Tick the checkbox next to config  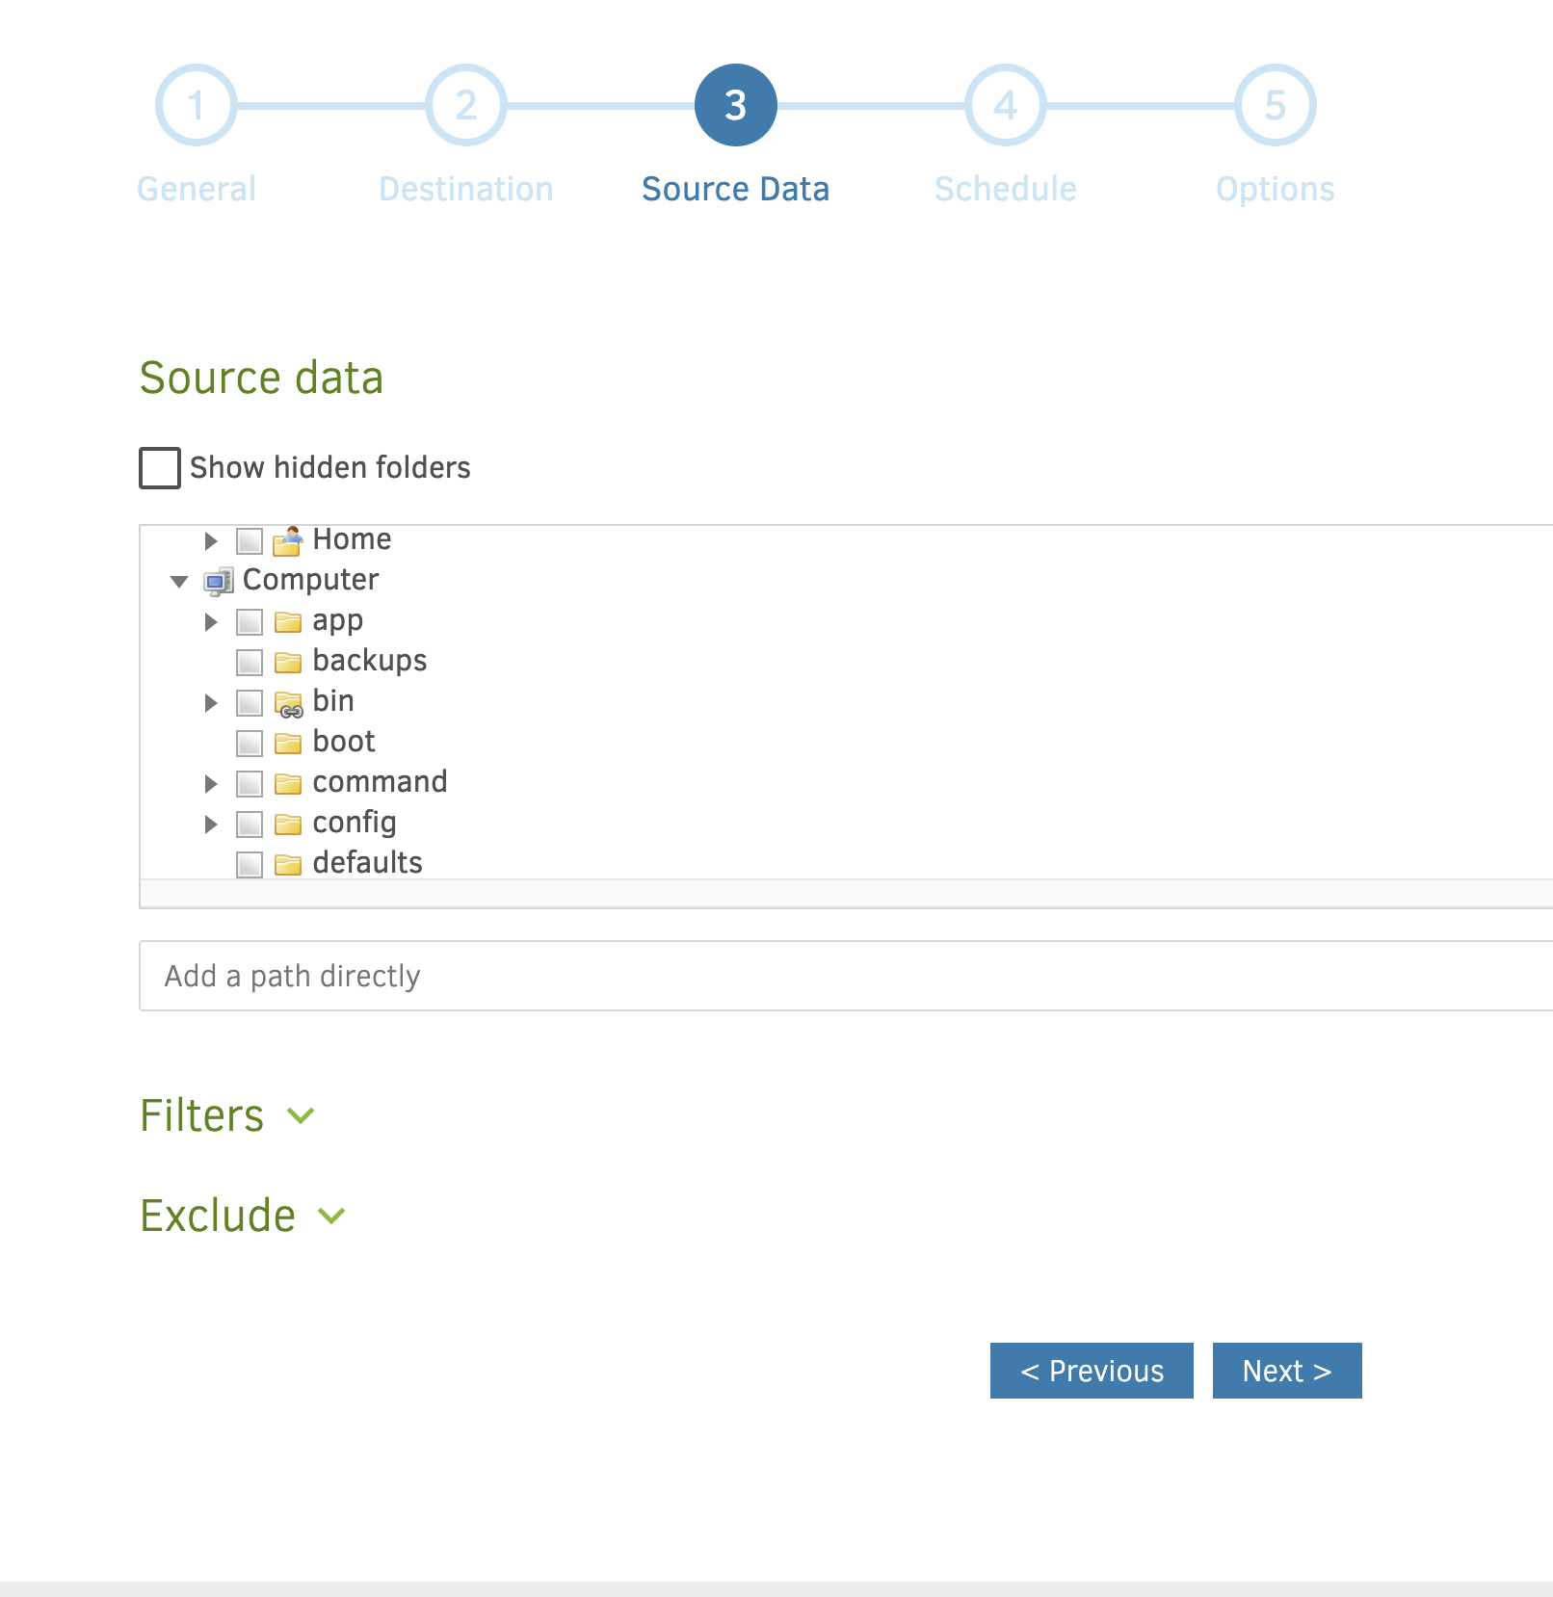250,825
